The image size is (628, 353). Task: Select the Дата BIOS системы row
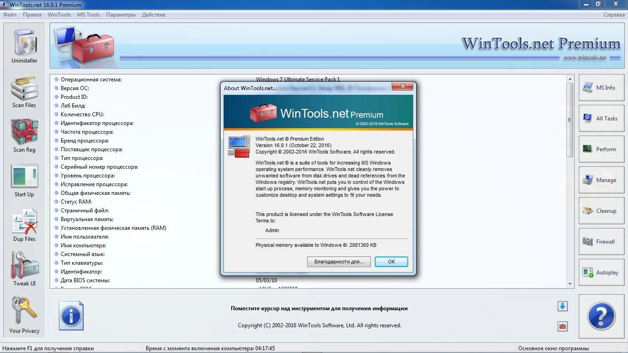click(309, 280)
